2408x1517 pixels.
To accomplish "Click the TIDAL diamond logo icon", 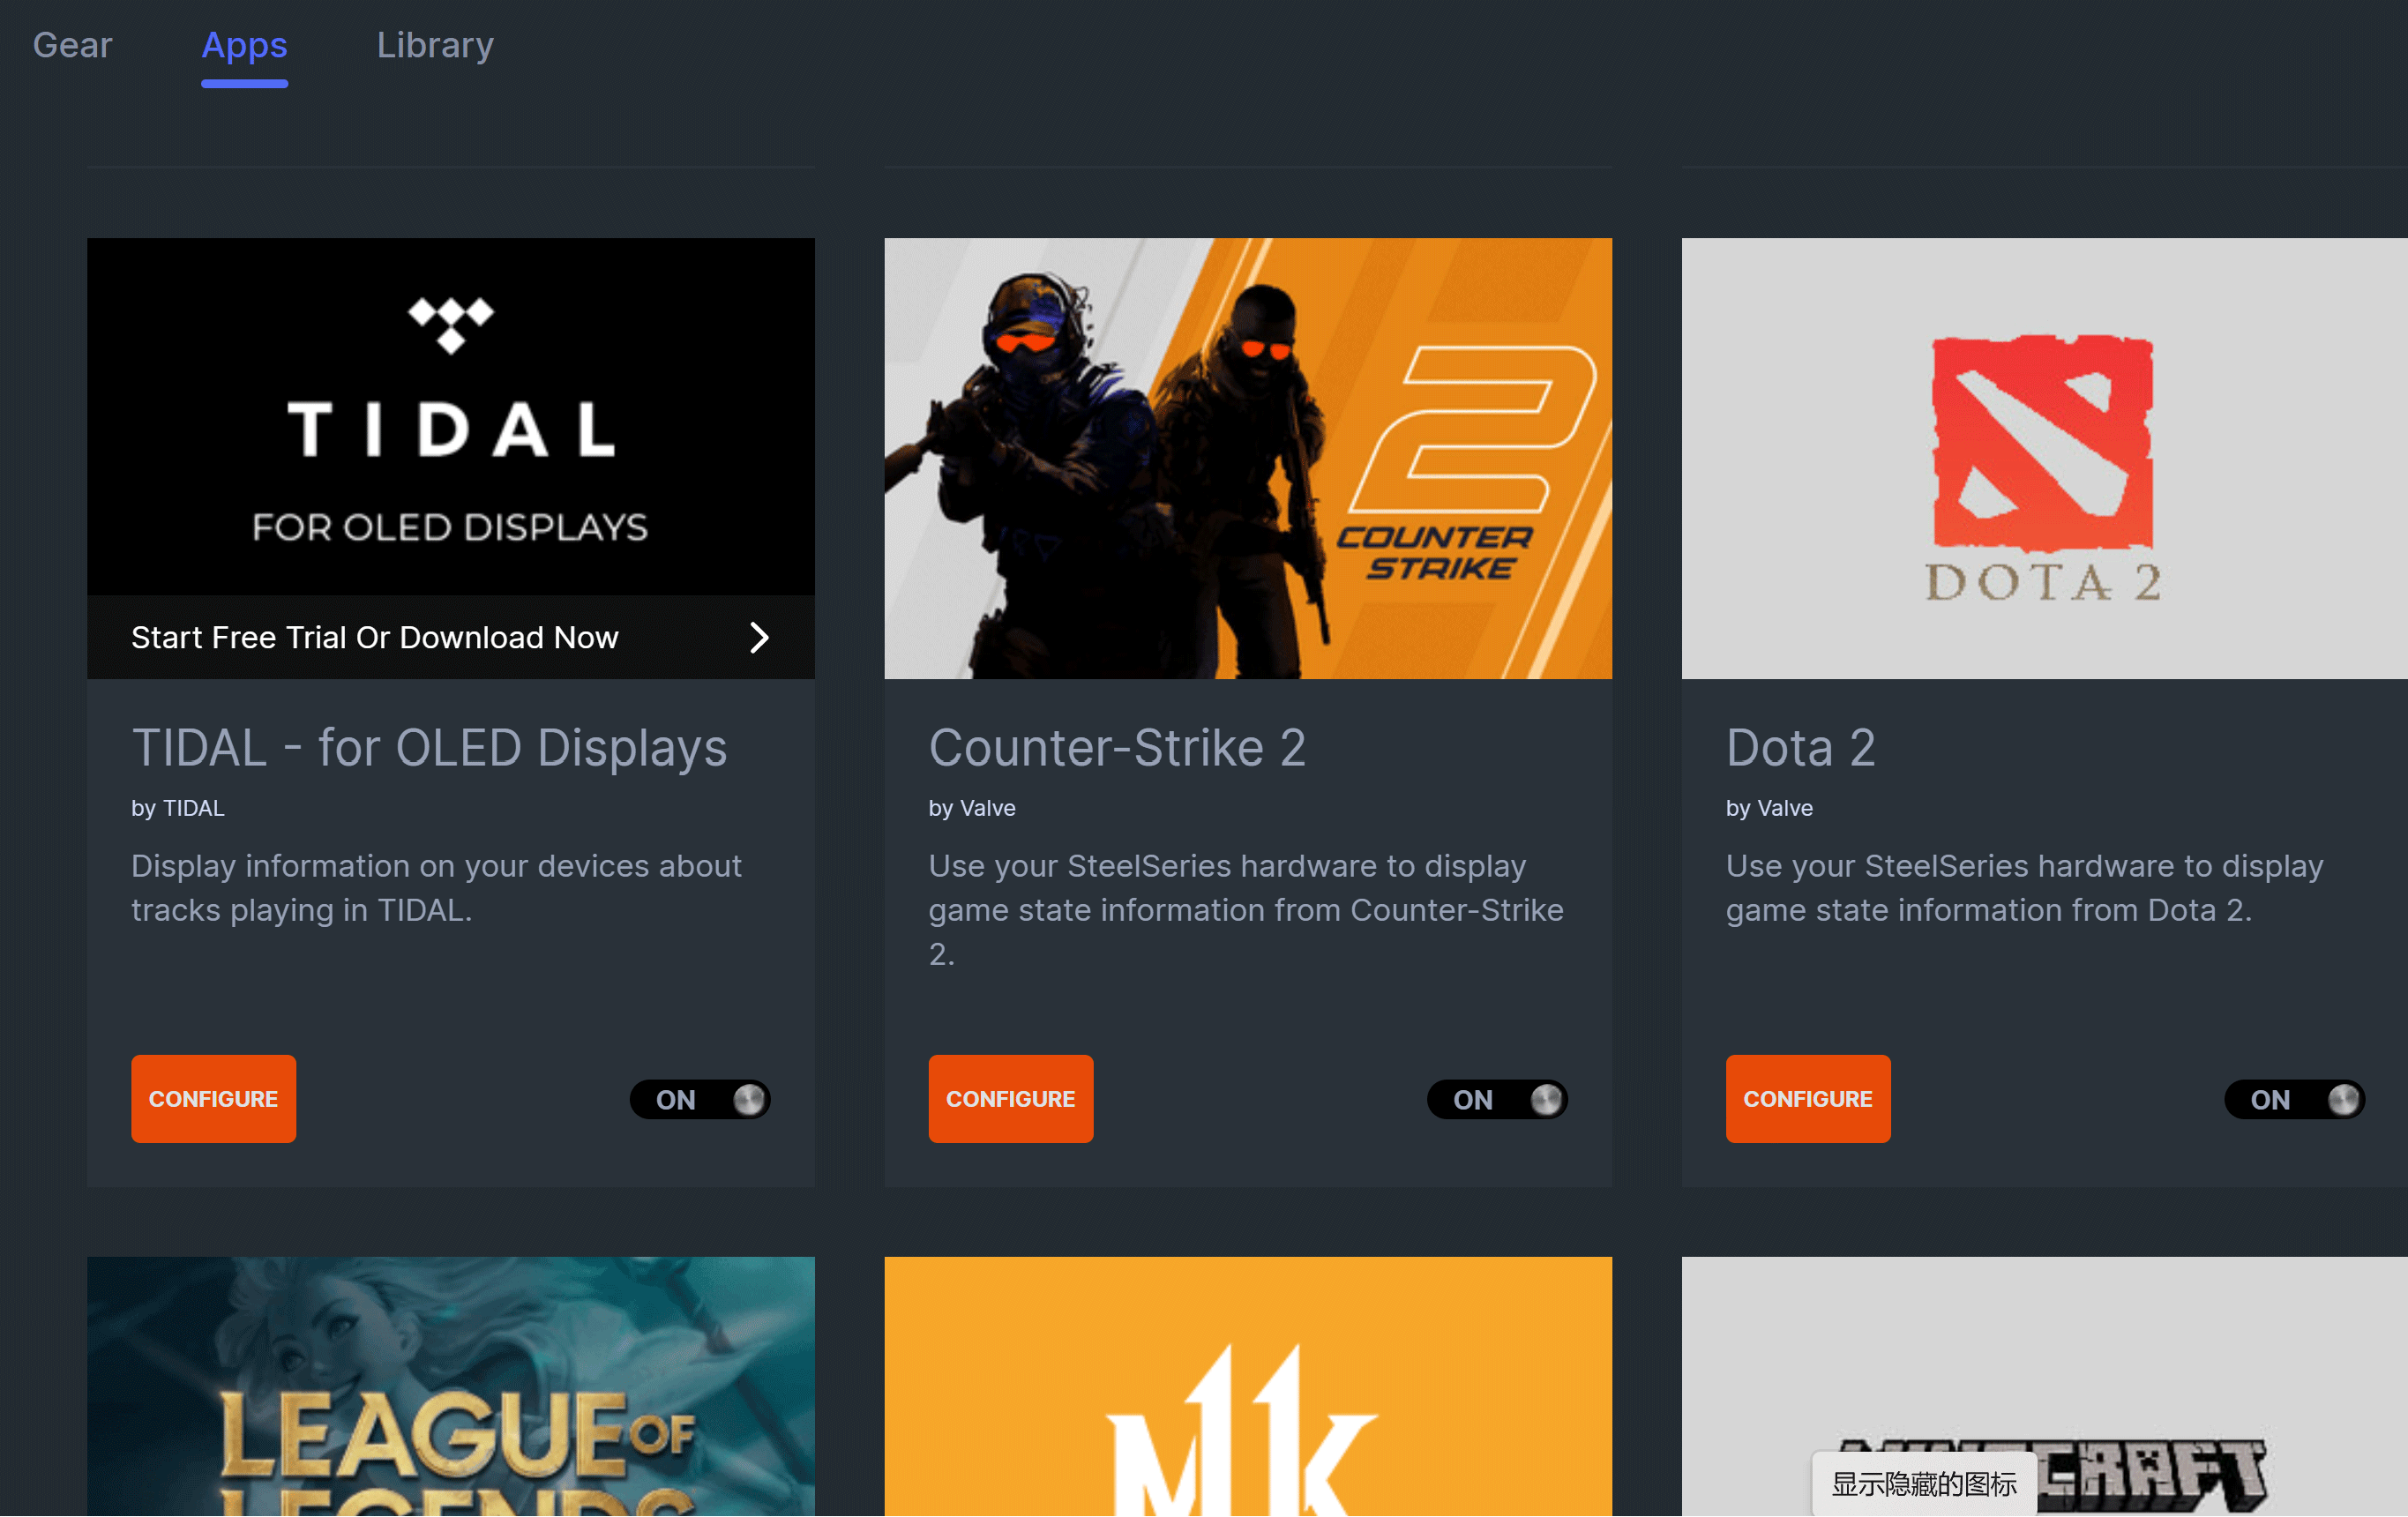I will click(x=451, y=324).
